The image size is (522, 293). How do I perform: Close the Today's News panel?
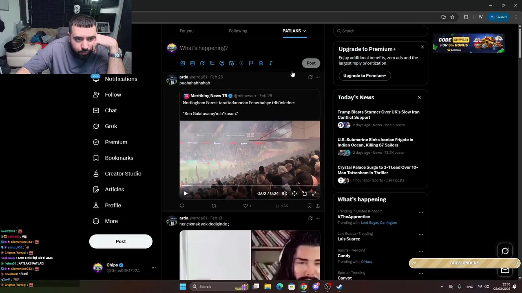click(x=419, y=98)
